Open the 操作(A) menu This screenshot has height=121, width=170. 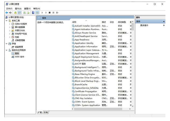[18, 9]
